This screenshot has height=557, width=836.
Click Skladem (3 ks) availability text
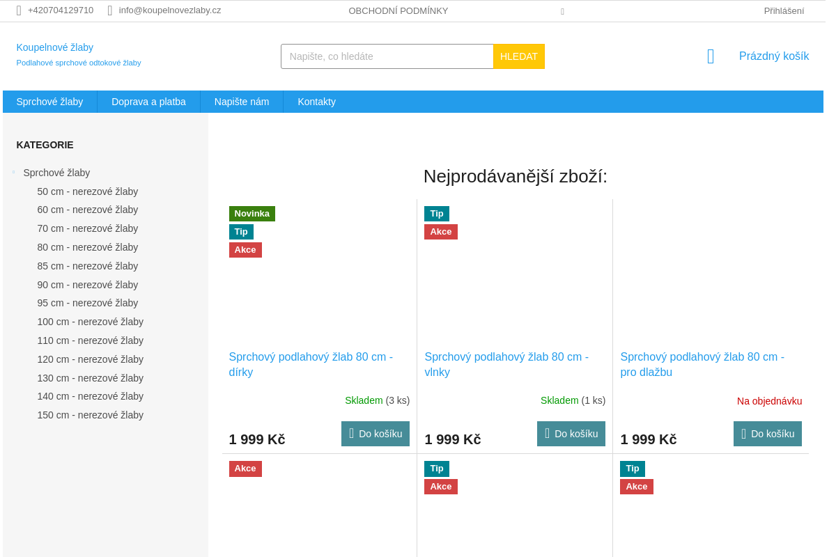[x=378, y=400]
